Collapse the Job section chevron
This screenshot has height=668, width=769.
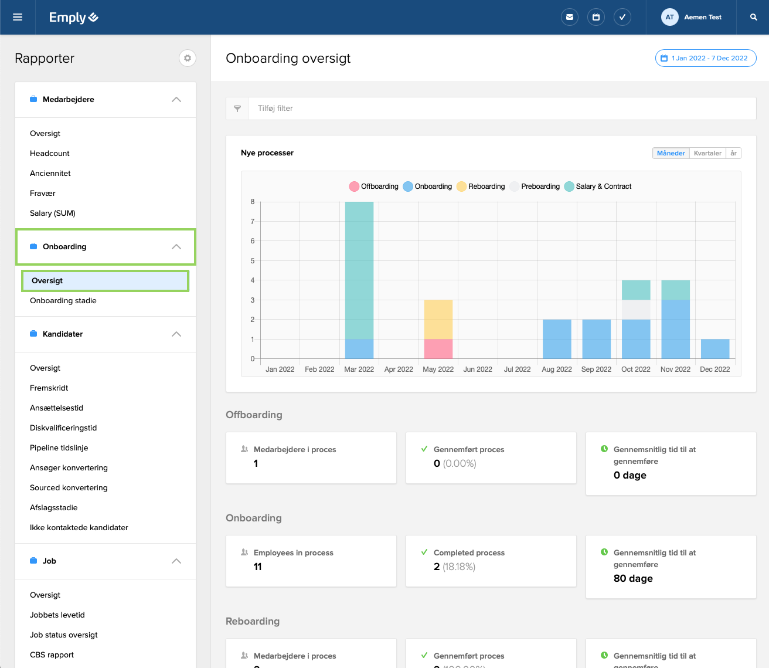pyautogui.click(x=176, y=561)
